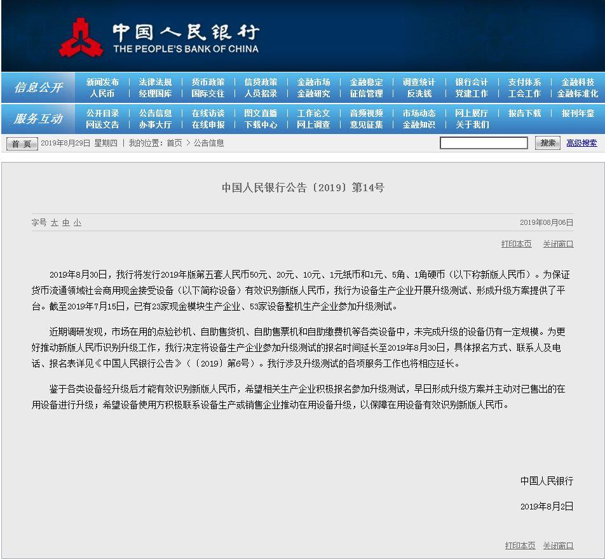Viewport: 605px width, 559px height.
Task: Open 公开目录 in service bar
Action: pos(103,114)
